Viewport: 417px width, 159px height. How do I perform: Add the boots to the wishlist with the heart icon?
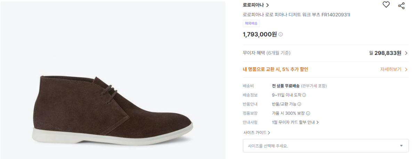click(386, 5)
